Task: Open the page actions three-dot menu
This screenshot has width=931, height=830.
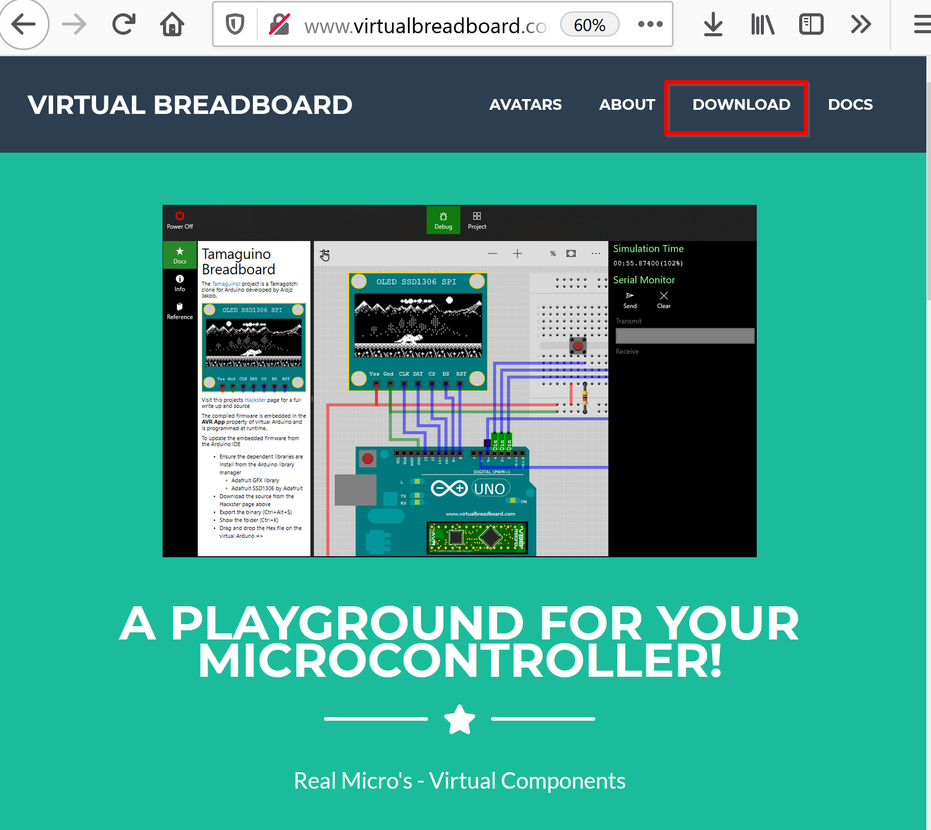Action: tap(650, 24)
